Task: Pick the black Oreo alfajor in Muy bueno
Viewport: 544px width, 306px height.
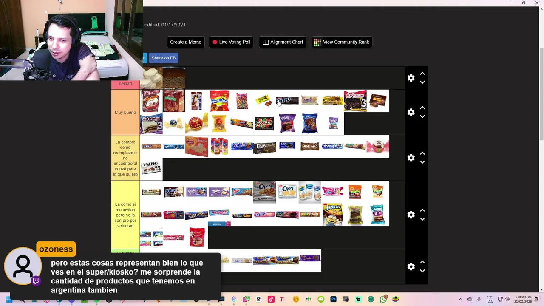Action: coord(287,101)
